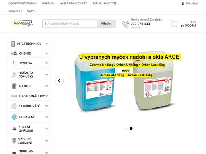The height and width of the screenshot is (154, 206).
Task: Open GDPR menu item
Action: click(31, 11)
